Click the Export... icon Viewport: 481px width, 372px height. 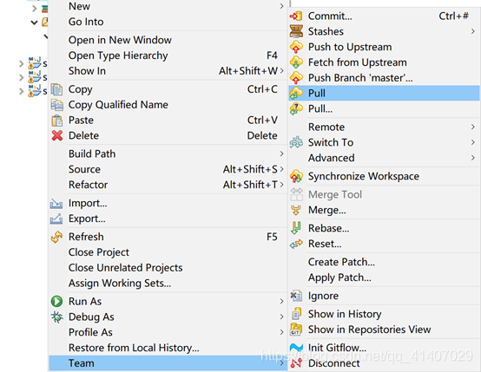click(x=56, y=219)
